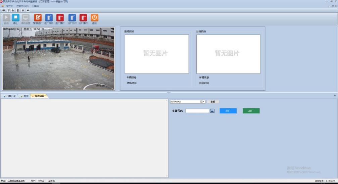The width and height of the screenshot is (338, 184).
Task: Click the blue 进厂升杆 raise-barrier icon
Action: coord(49,18)
